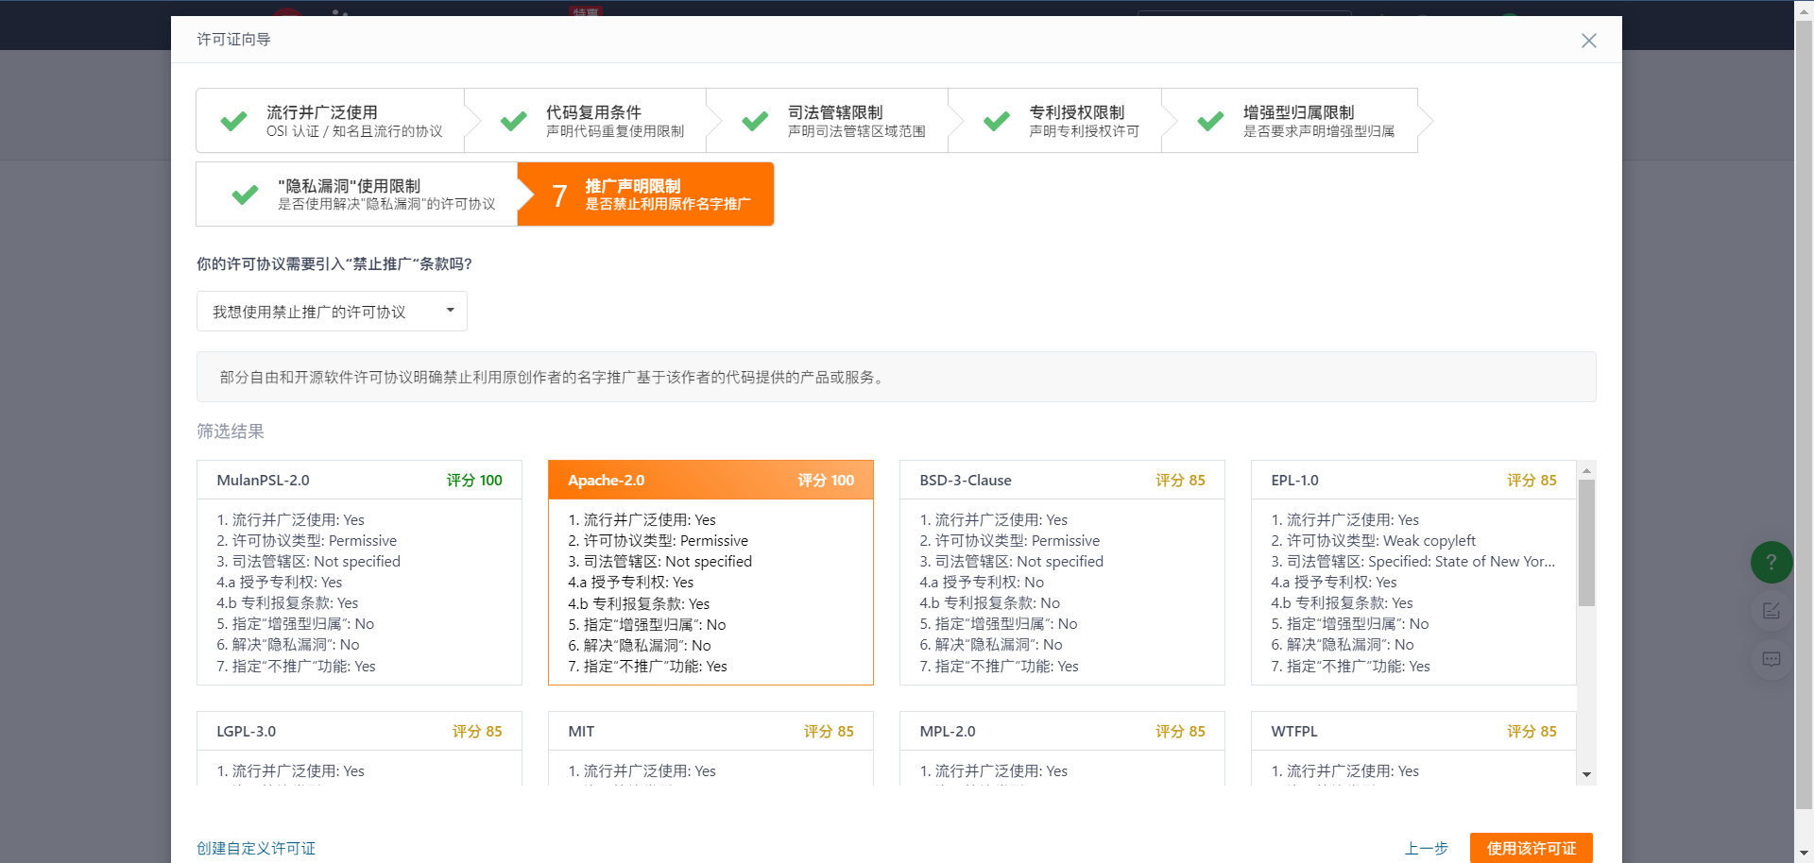Viewport: 1814px width, 863px height.
Task: Click the page vertical scrollbar thumb
Action: pos(1804,414)
